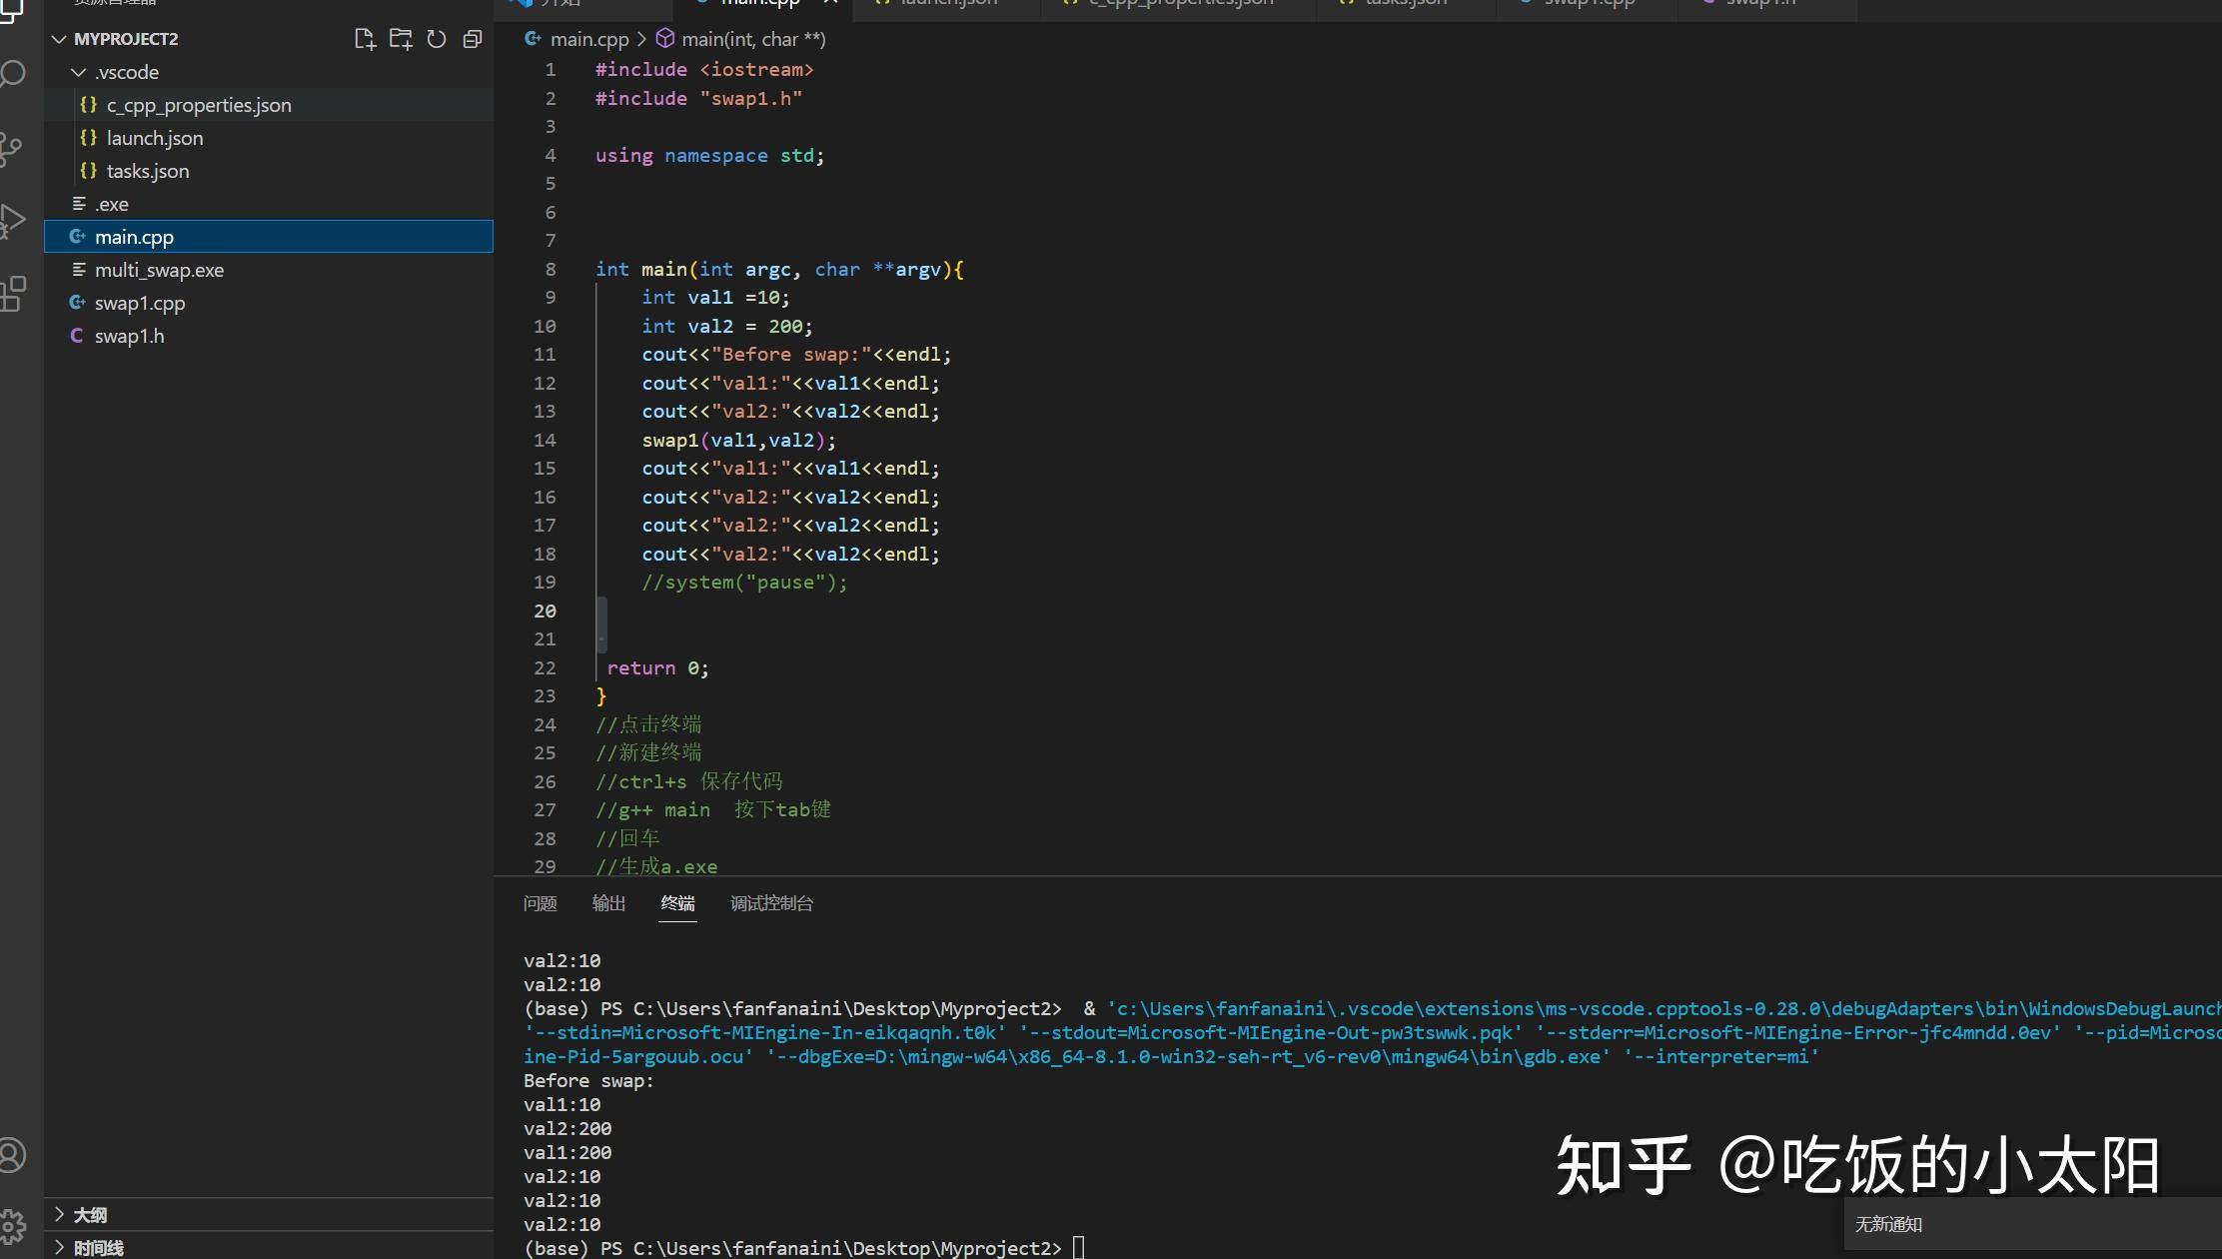
Task: Click the 'return 0;' statement
Action: 657,667
